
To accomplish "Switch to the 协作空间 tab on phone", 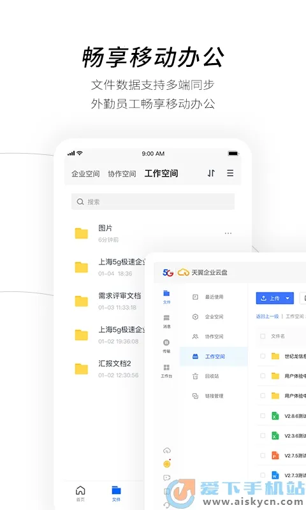I will (x=122, y=173).
